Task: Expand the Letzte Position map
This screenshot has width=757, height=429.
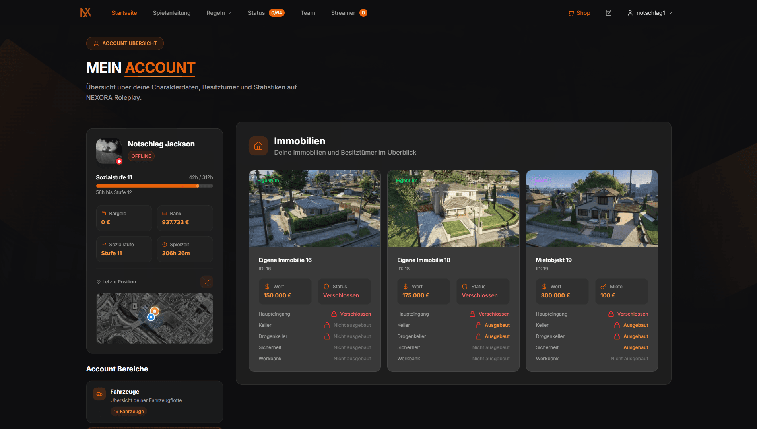Action: pyautogui.click(x=207, y=281)
